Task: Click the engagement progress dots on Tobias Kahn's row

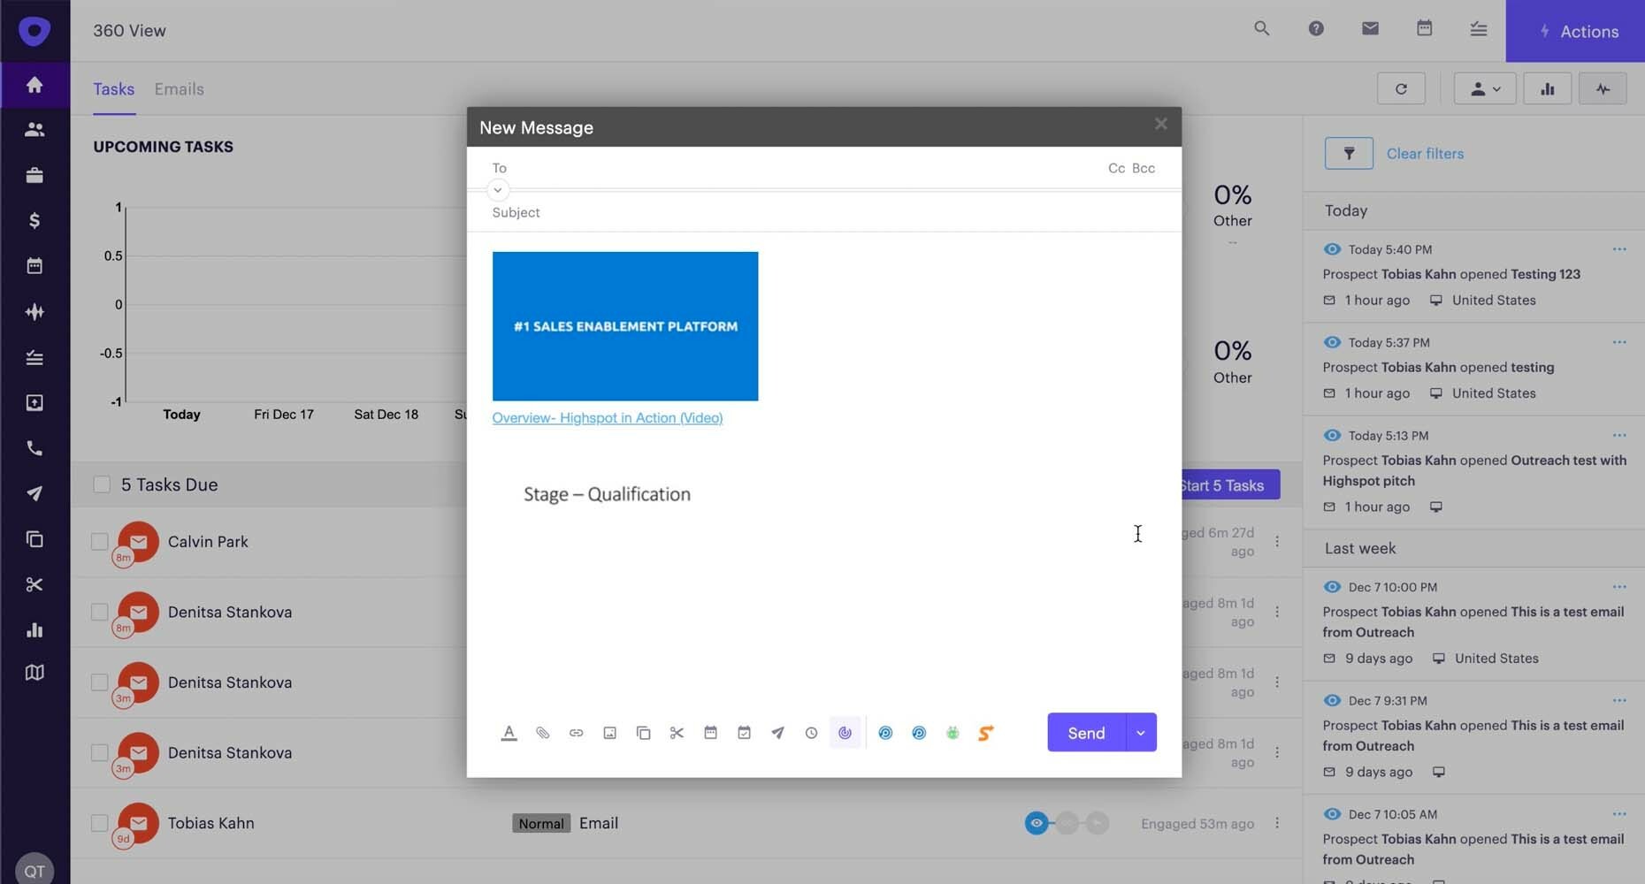Action: (1067, 823)
